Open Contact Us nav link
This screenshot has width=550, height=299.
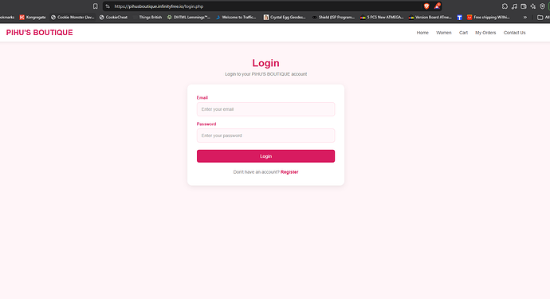[x=515, y=33]
